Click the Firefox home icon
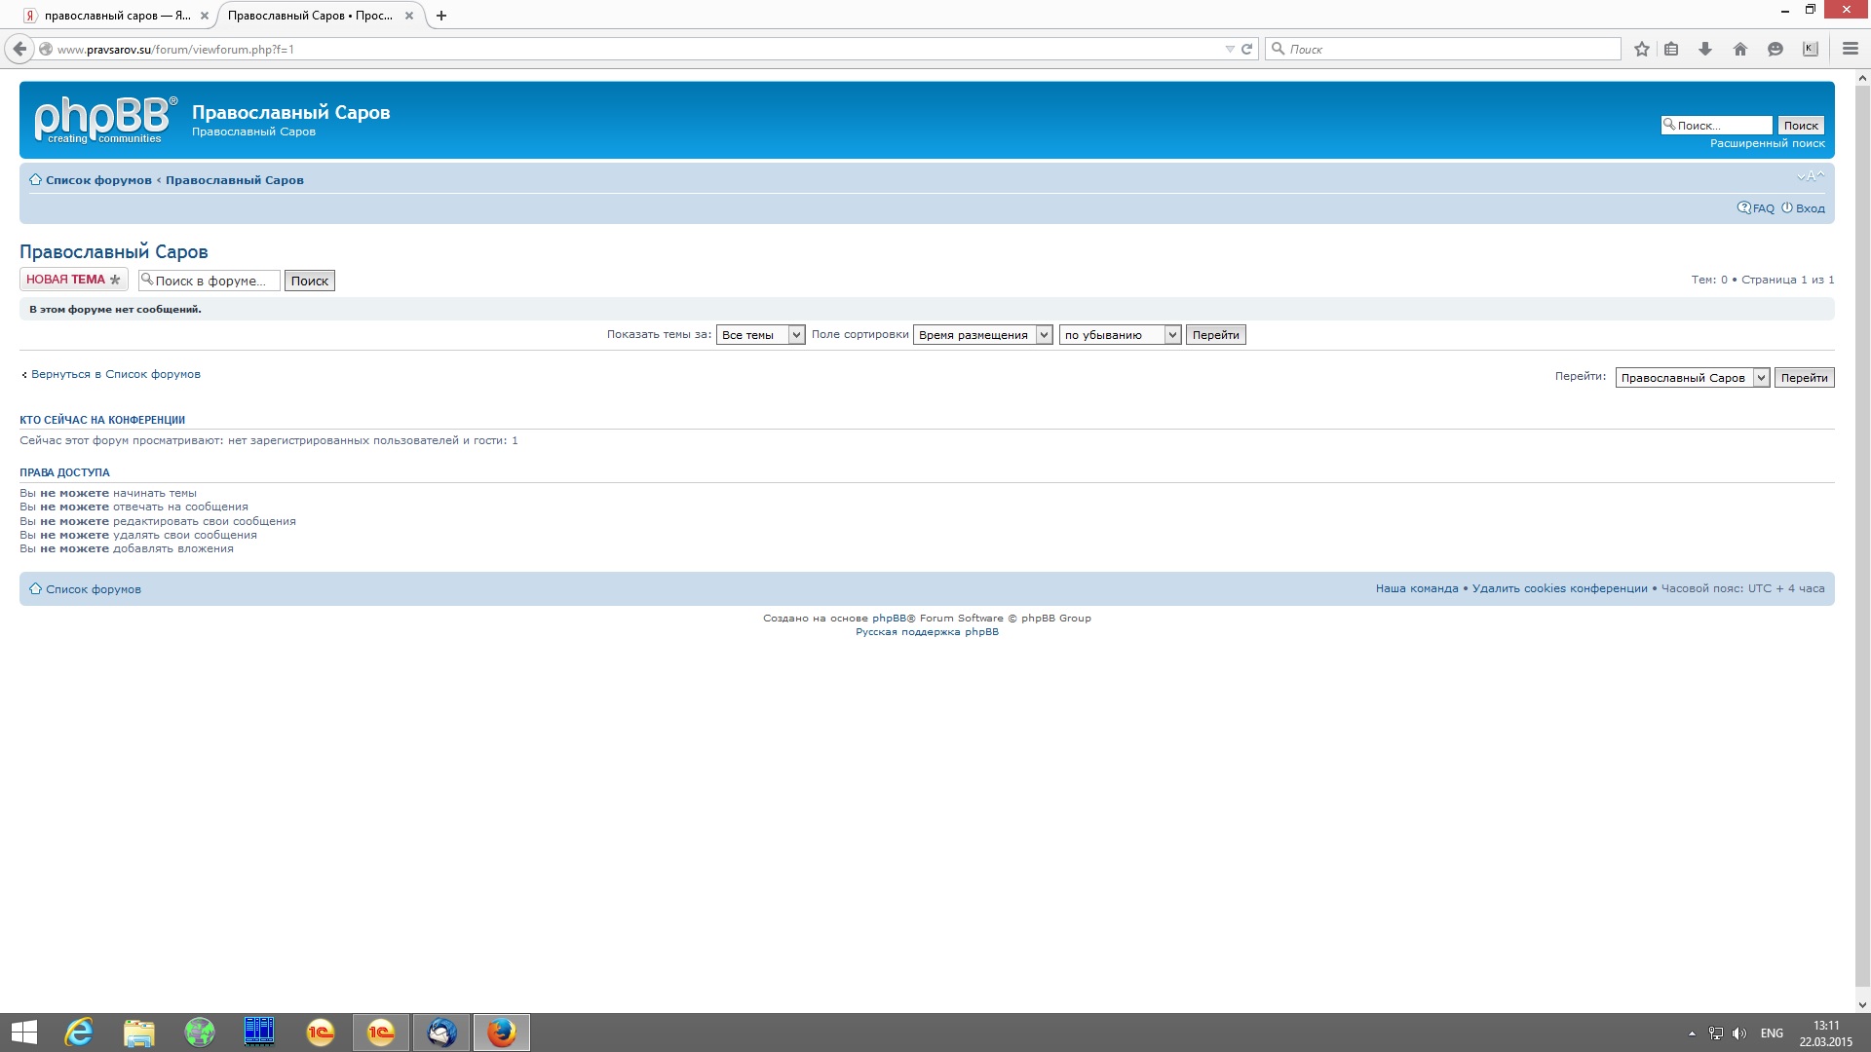Image resolution: width=1871 pixels, height=1052 pixels. point(1740,49)
